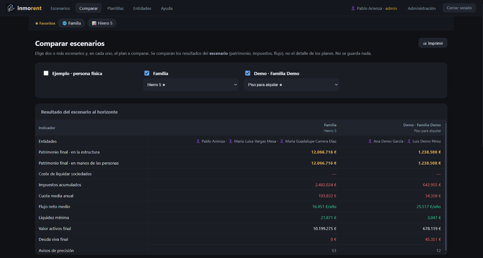Image resolution: width=483 pixels, height=258 pixels.
Task: Open the Ayuda menu item
Action: 167,8
